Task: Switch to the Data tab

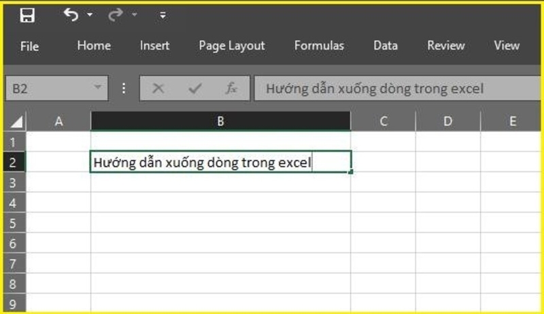Action: coord(386,46)
